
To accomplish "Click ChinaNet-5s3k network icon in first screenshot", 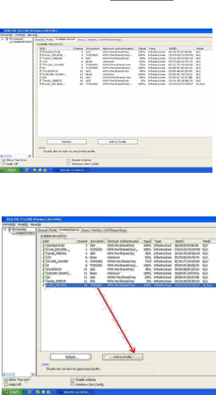I will [x=41, y=52].
